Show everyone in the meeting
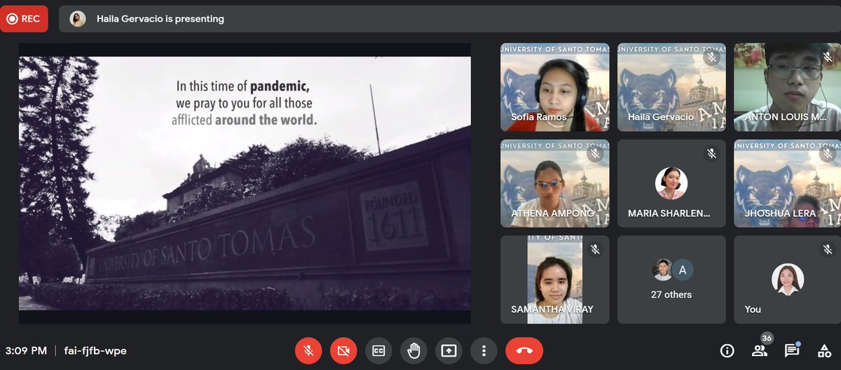This screenshot has width=841, height=370. pyautogui.click(x=759, y=350)
